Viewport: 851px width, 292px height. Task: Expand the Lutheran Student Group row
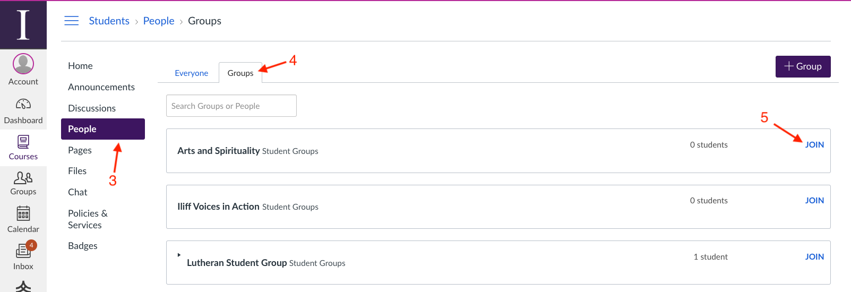click(179, 255)
